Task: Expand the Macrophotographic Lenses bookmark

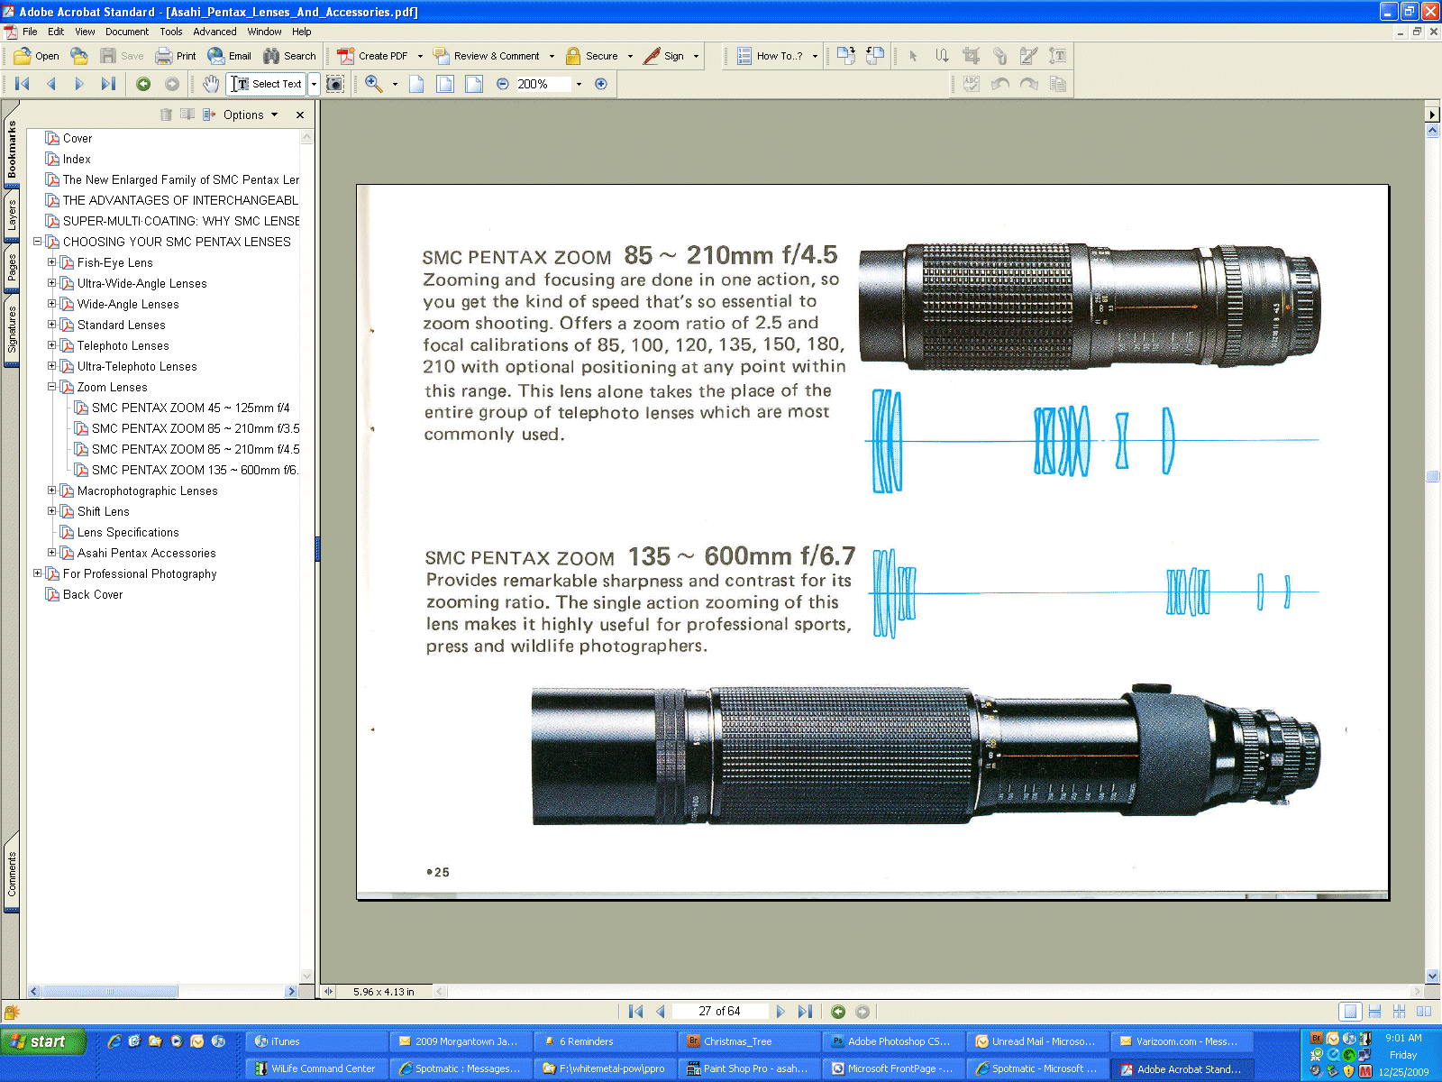Action: point(51,491)
